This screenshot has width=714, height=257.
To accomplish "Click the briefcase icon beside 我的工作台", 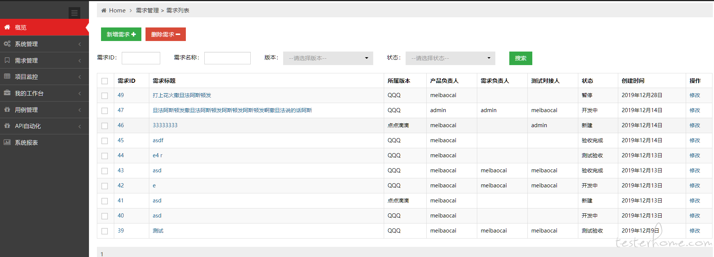I will tap(7, 93).
